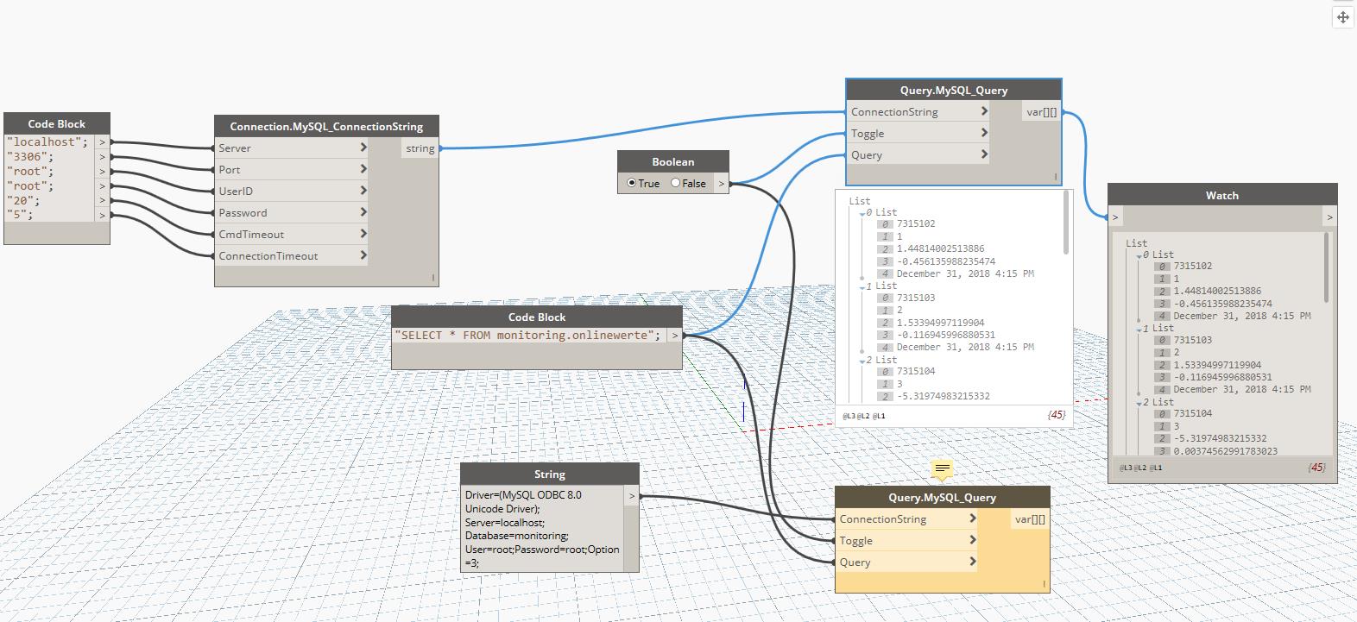Click the var[][] output on the upper Query.MySQL_Query node
This screenshot has width=1357, height=622.
[x=1041, y=112]
